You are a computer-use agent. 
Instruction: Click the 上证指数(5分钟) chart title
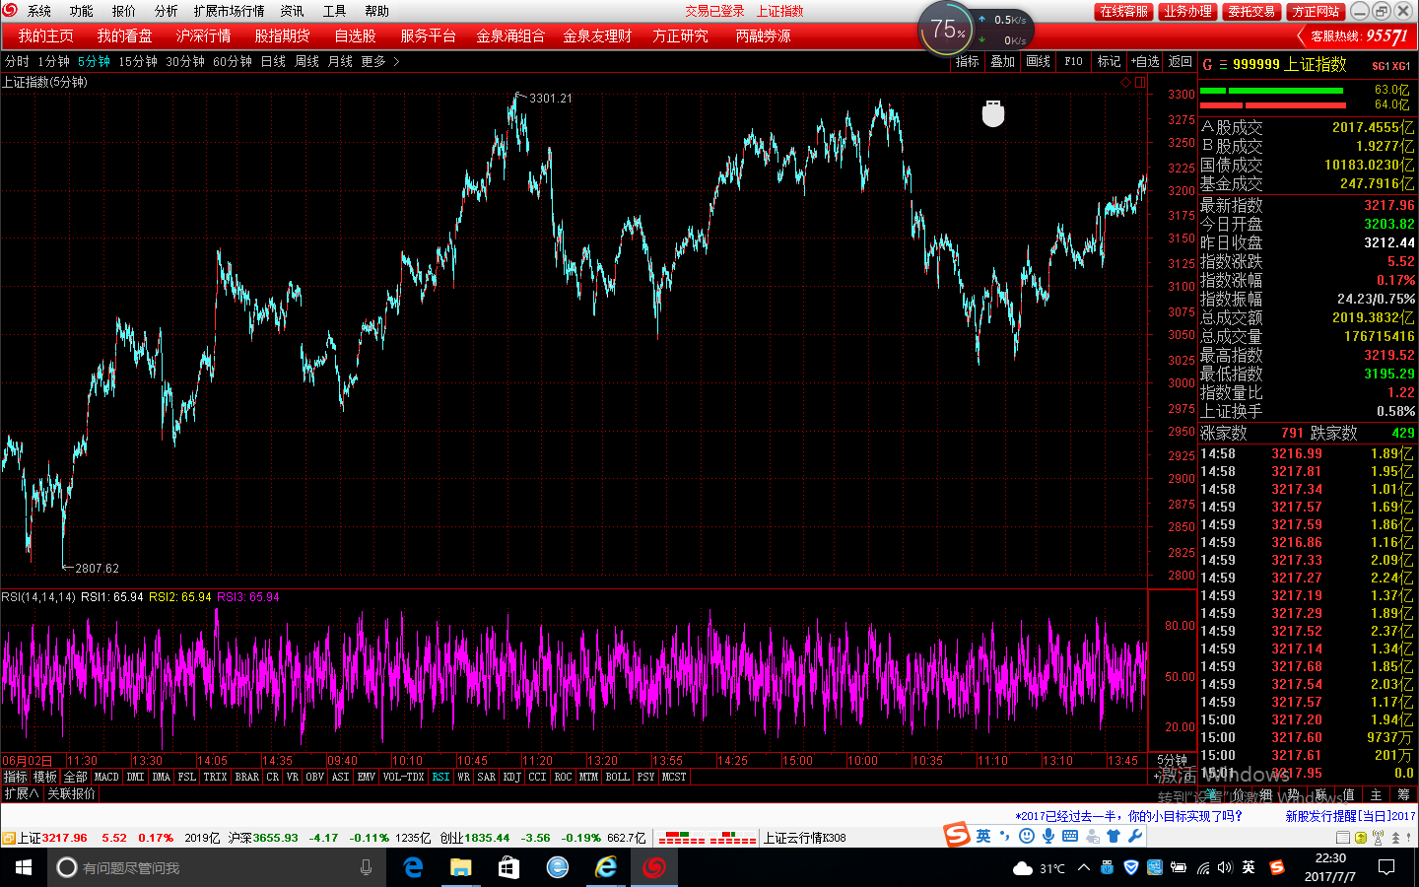point(45,82)
